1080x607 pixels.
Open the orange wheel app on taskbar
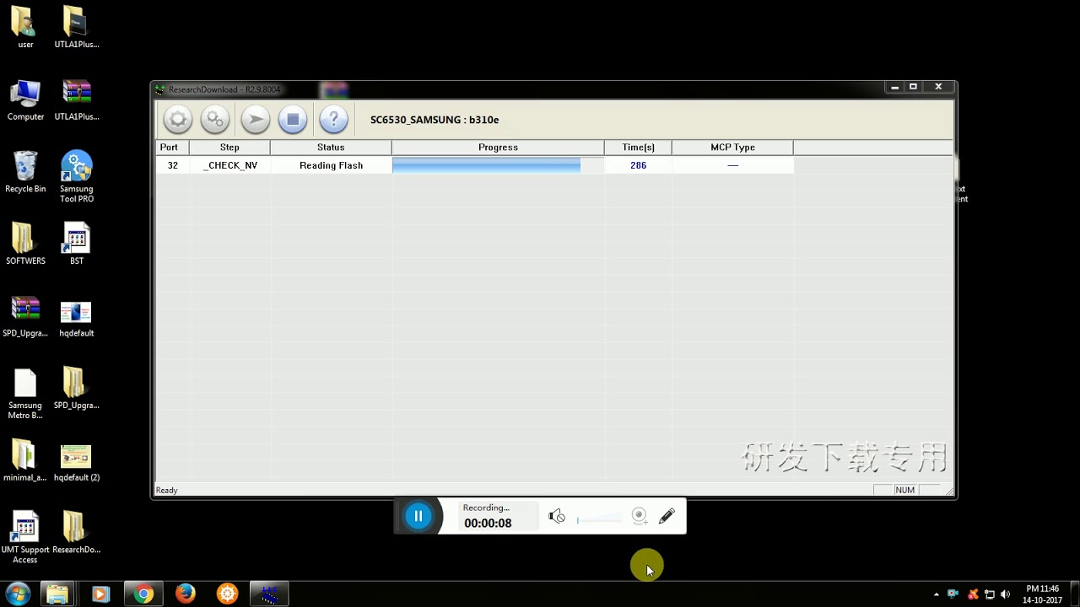click(x=228, y=594)
